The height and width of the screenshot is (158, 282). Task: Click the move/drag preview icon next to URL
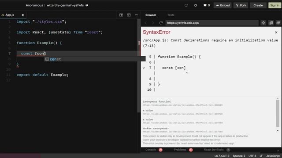(x=263, y=23)
